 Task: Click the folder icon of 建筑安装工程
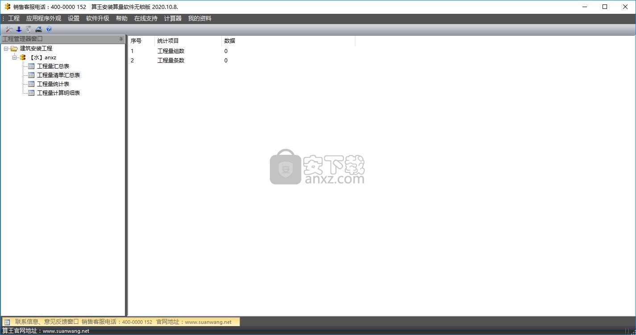(14, 49)
